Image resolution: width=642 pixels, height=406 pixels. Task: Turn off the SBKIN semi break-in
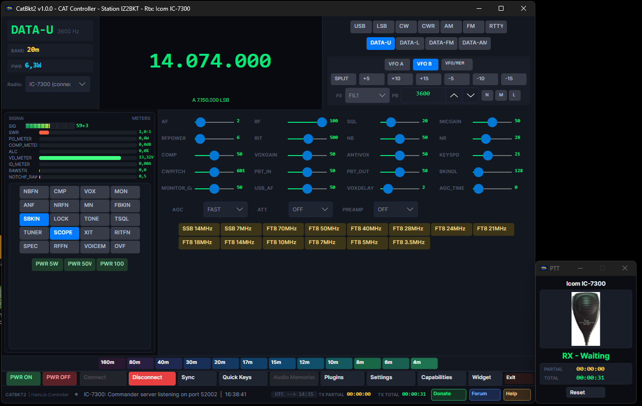34,219
